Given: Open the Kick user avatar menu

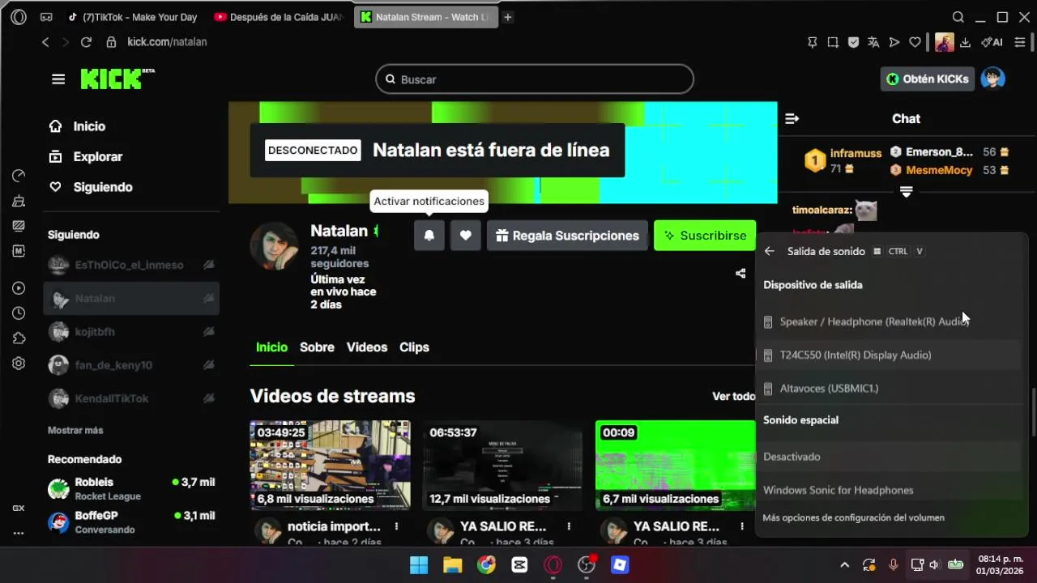Looking at the screenshot, I should (x=992, y=79).
